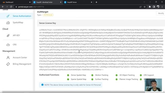Image resolution: width=165 pixels, height=93 pixels.
Task: Click the Modify button
Action: click(x=161, y=13)
